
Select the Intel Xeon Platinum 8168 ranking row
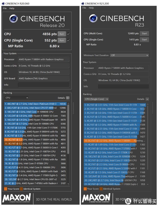coord(35,104)
